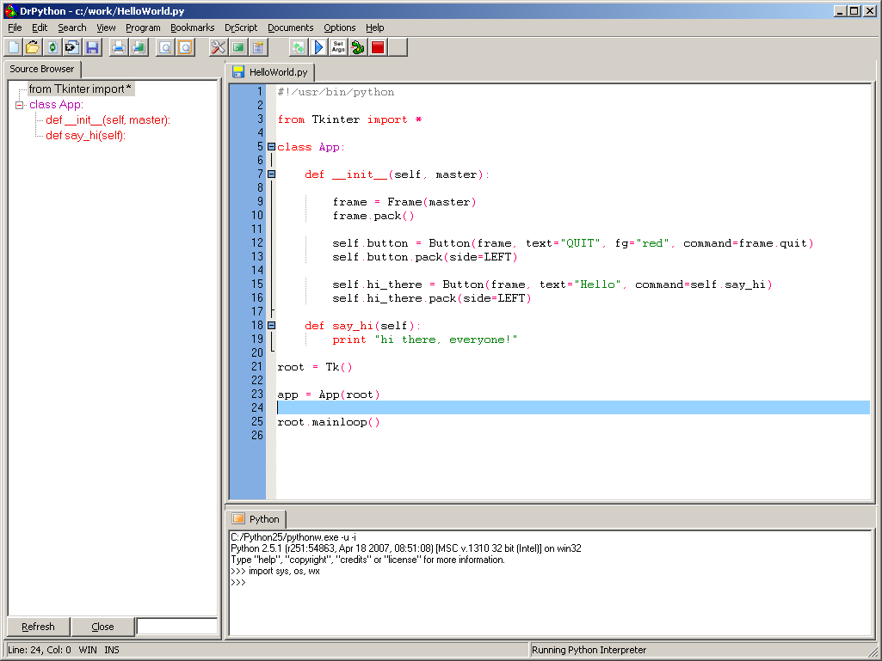882x661 pixels.
Task: Select the Python prompt tab
Action: coord(256,519)
